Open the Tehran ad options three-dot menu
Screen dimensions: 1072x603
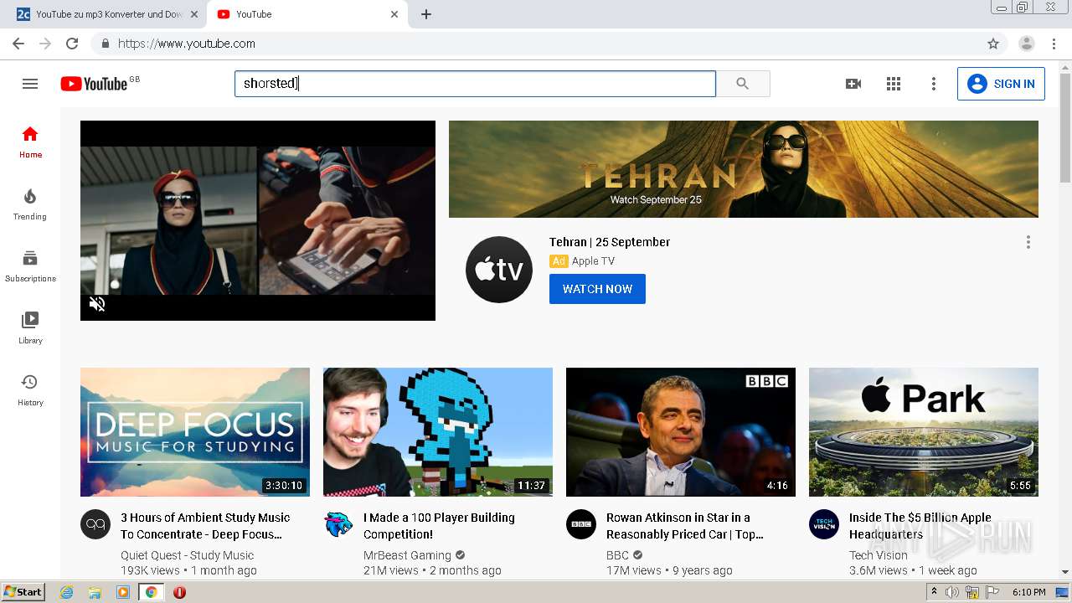(x=1028, y=242)
